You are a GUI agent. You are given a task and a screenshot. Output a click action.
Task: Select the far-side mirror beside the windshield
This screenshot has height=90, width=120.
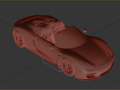(x=85, y=31)
